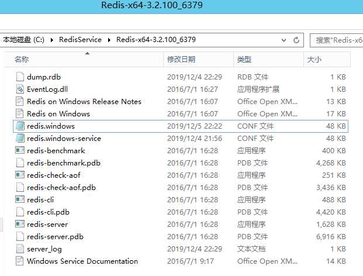This screenshot has width=363, height=276.
Task: Sort files by 大小 column
Action: (x=327, y=60)
